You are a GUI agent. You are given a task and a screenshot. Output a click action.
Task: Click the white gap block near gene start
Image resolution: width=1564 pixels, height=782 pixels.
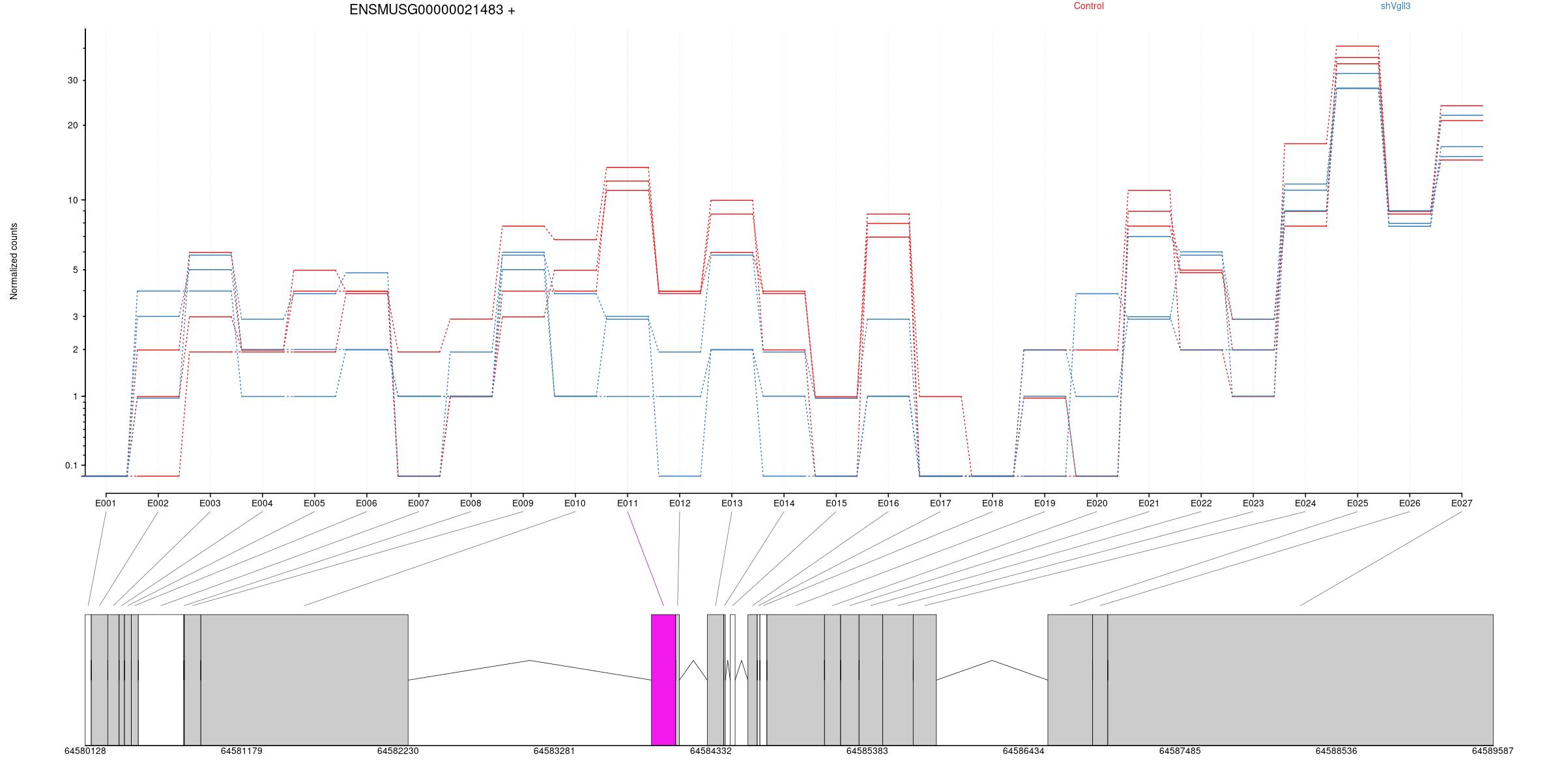(x=161, y=680)
